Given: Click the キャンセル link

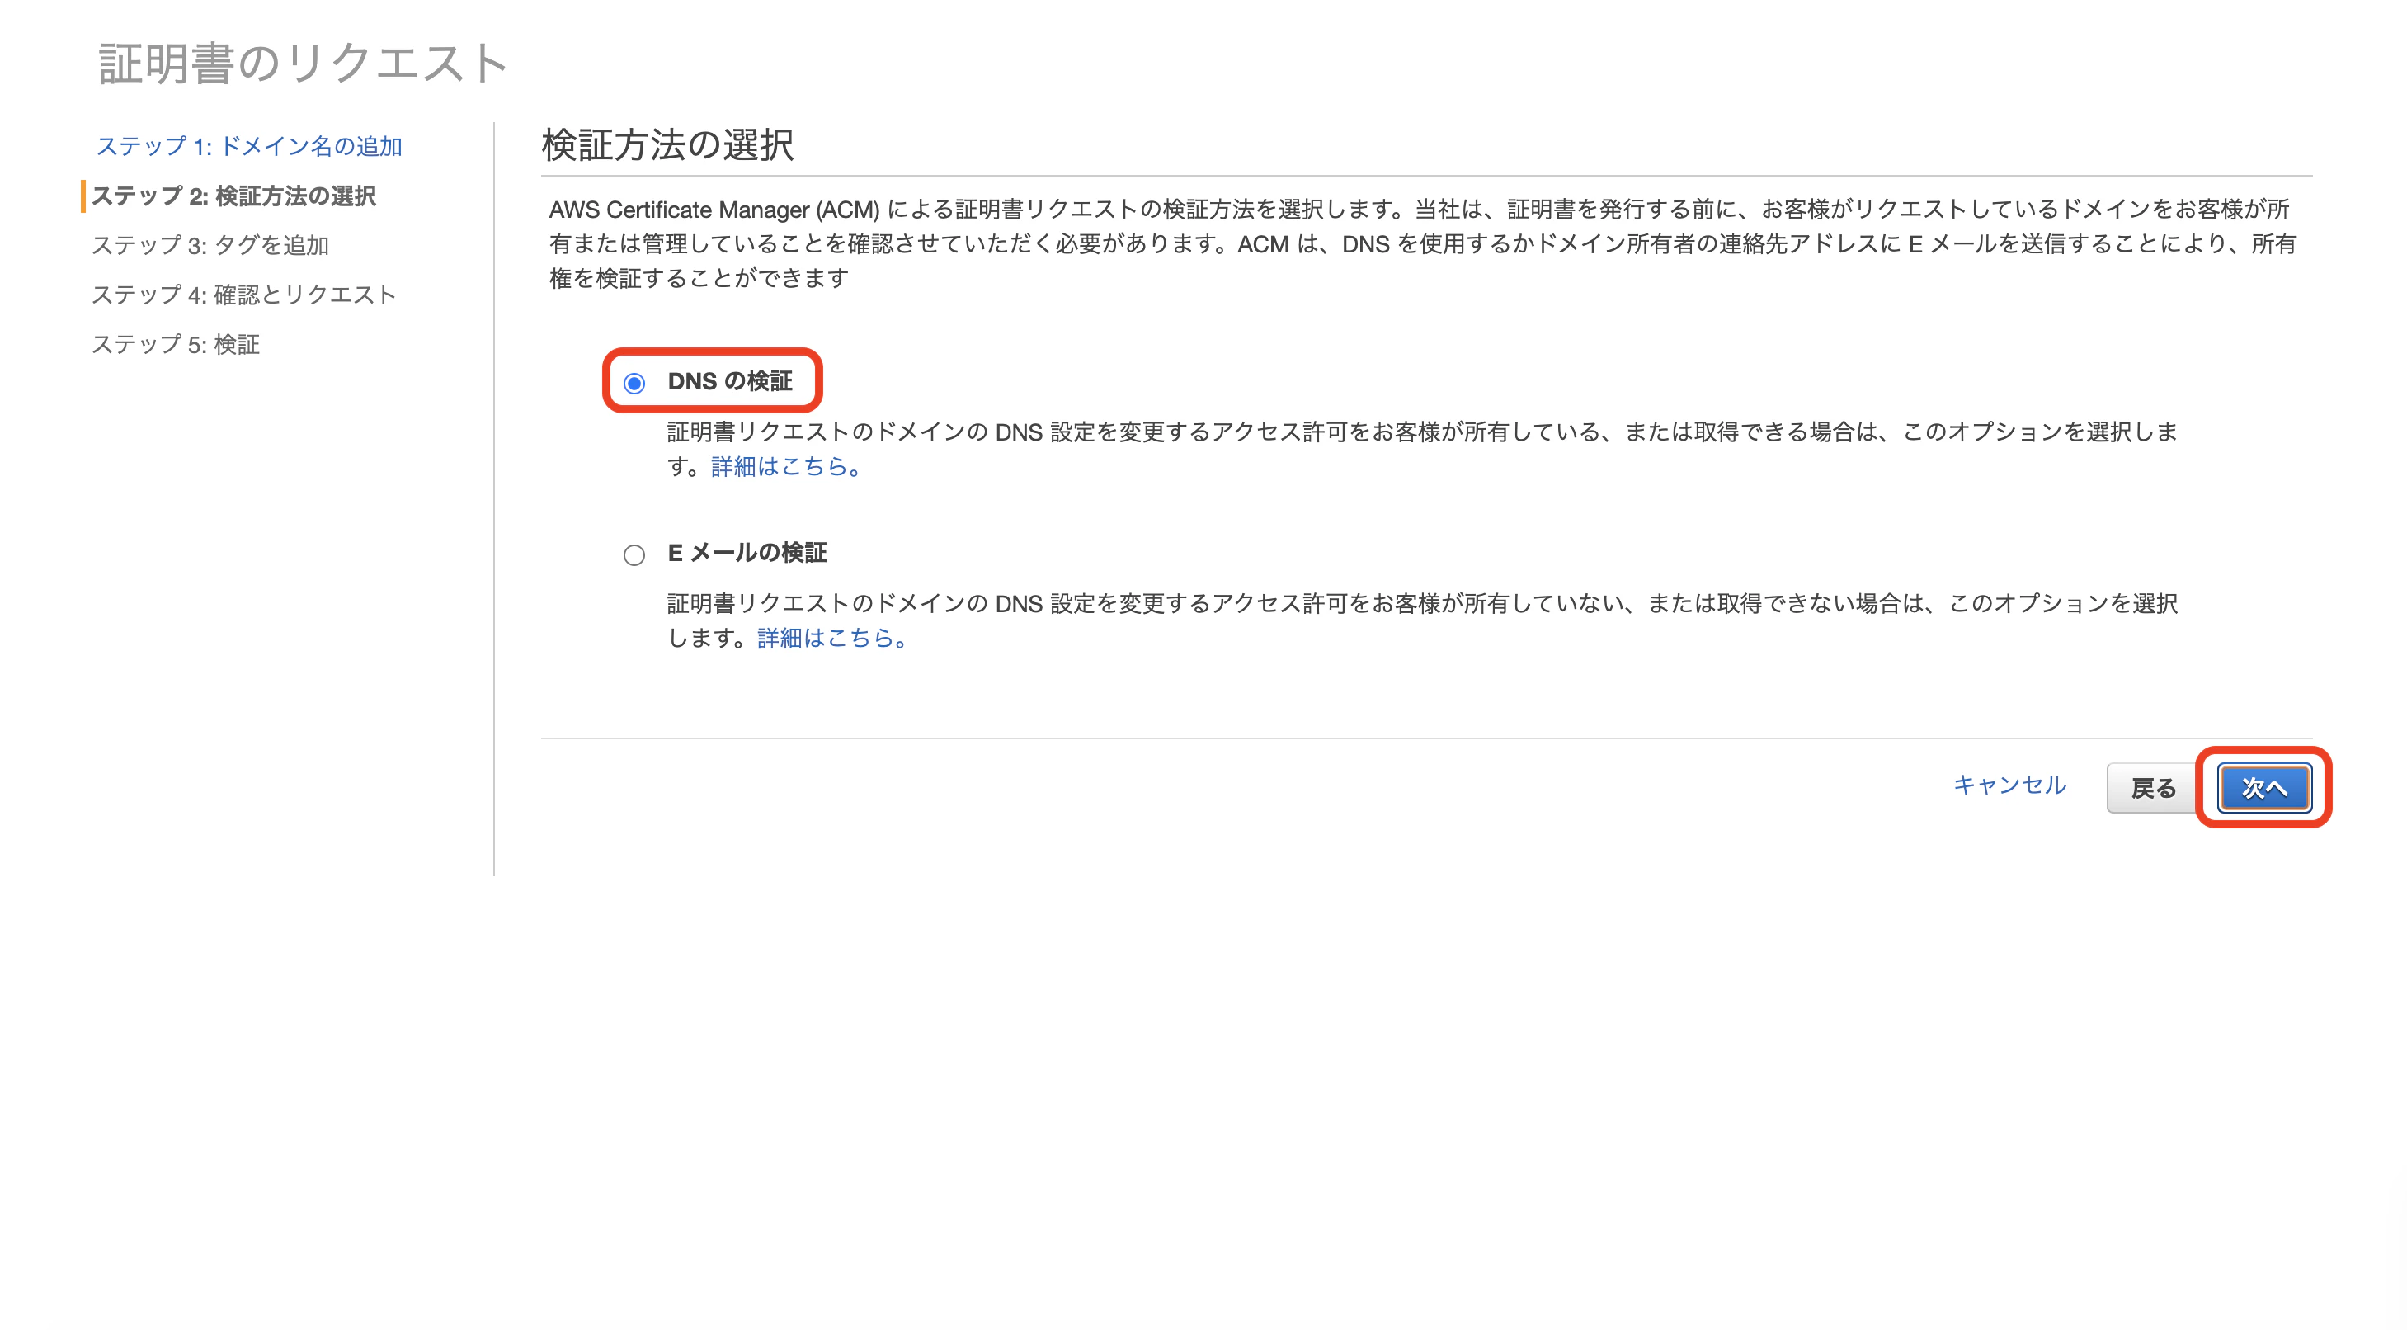Looking at the screenshot, I should coord(2010,784).
